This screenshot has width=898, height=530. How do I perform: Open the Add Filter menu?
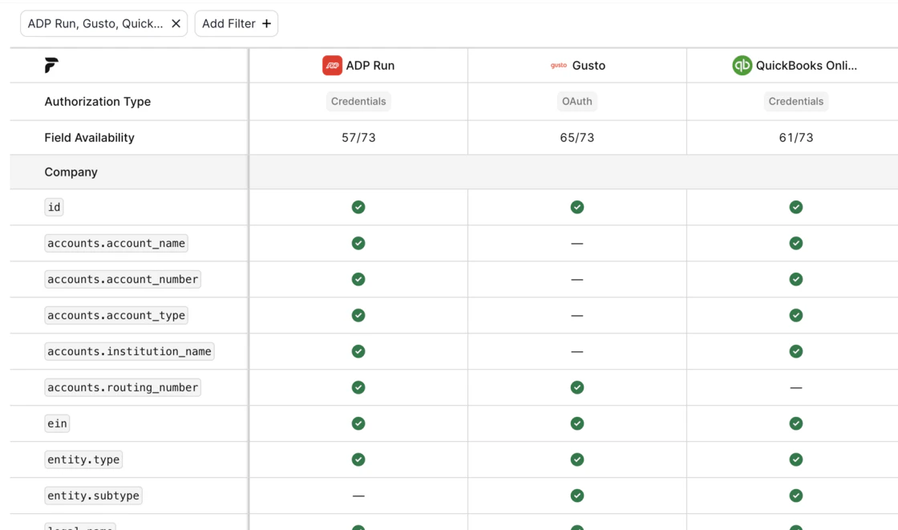(x=236, y=23)
